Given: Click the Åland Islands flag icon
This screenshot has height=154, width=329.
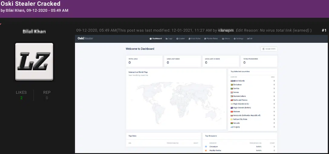Looking at the screenshot, I should pos(232,81).
